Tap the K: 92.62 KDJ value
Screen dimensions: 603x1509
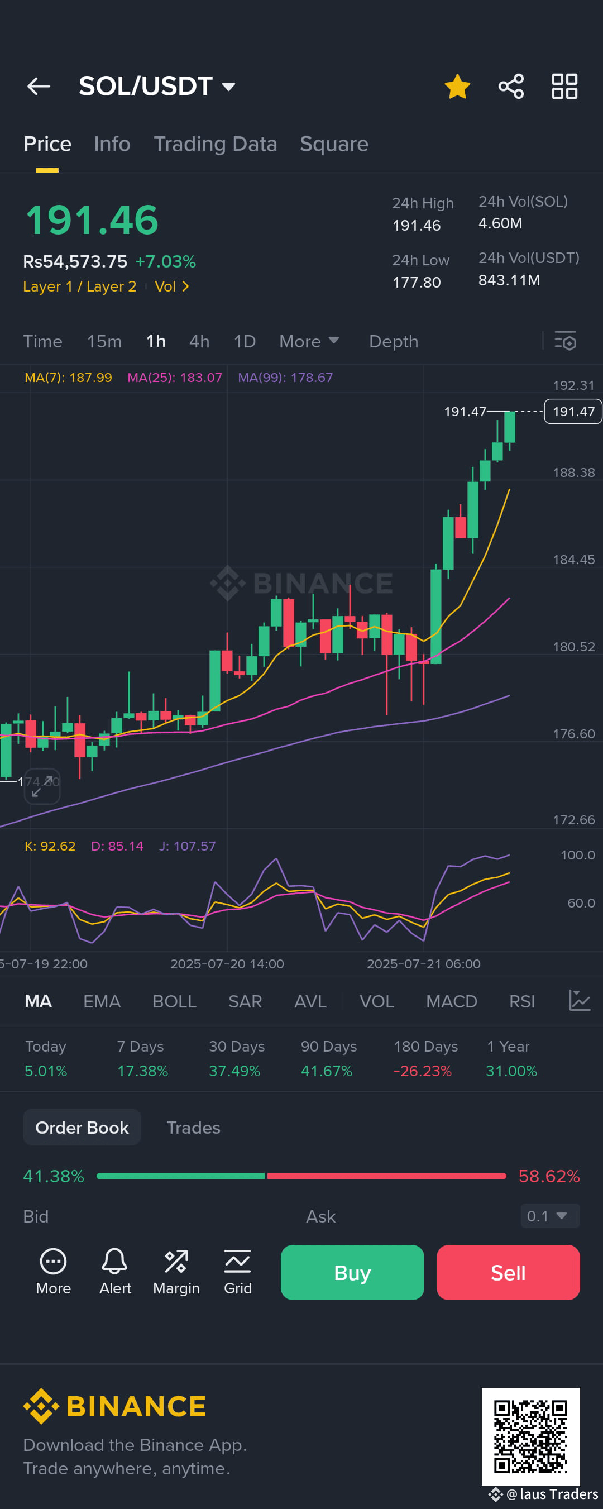[x=50, y=847]
